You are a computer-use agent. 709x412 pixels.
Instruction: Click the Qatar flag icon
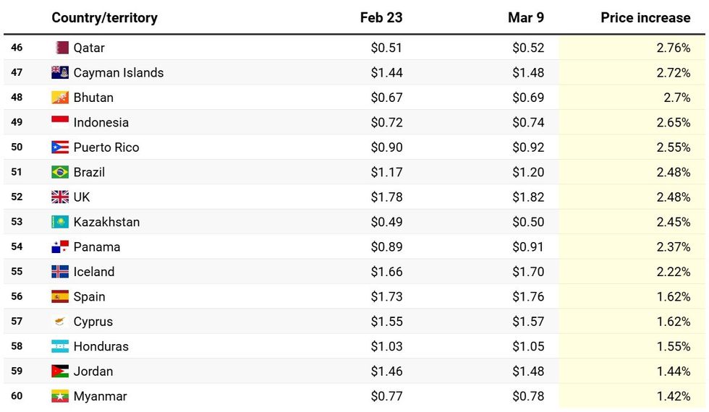(x=61, y=48)
